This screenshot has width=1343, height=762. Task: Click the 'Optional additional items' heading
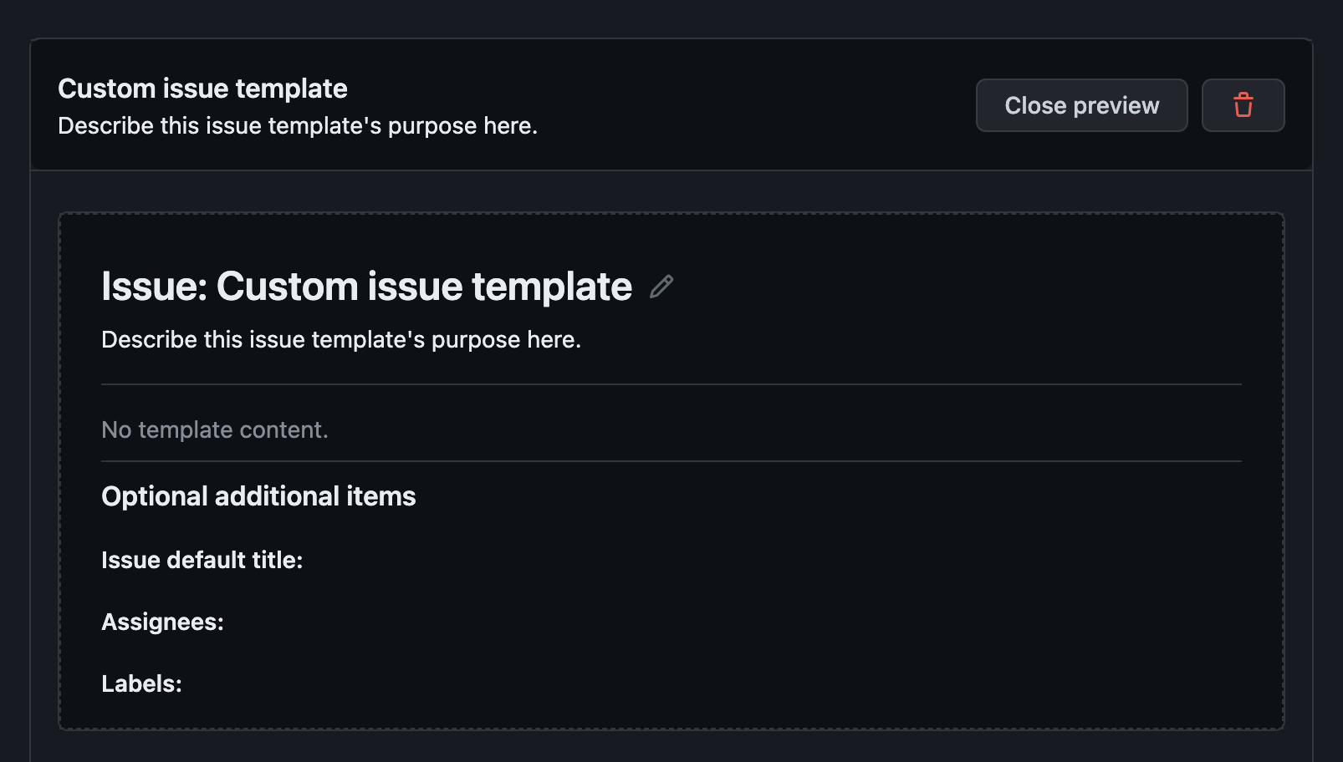(258, 495)
